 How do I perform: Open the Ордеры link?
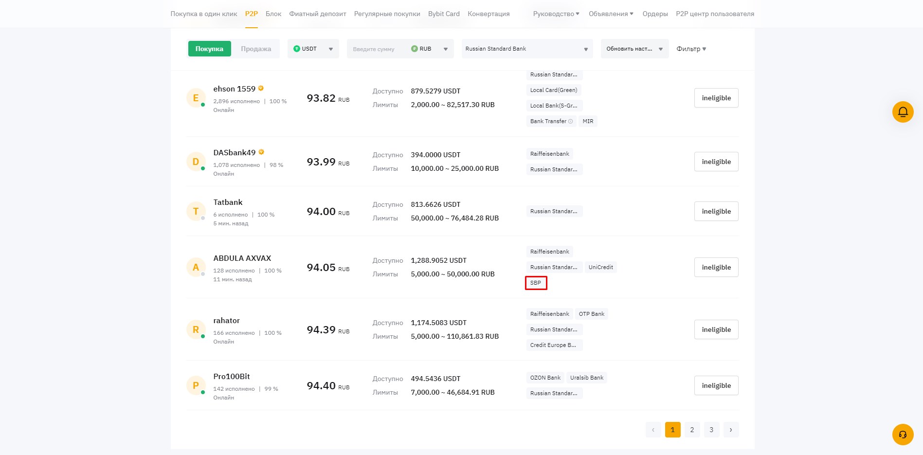point(655,14)
